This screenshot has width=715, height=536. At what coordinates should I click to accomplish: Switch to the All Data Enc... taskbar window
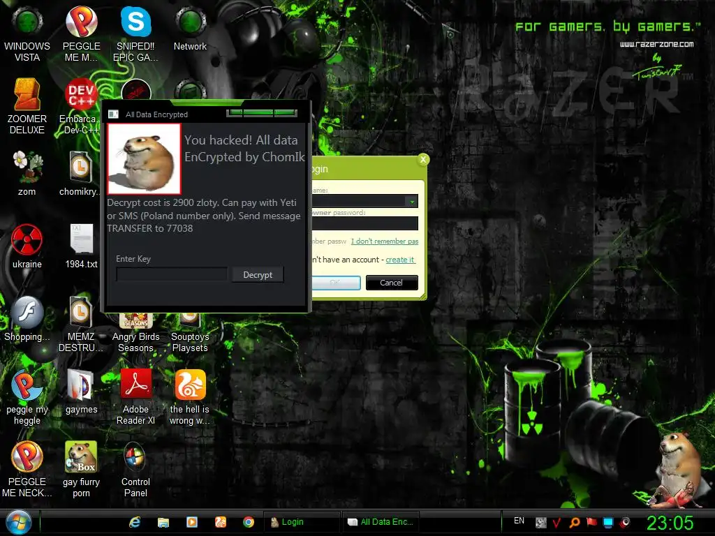tap(381, 522)
